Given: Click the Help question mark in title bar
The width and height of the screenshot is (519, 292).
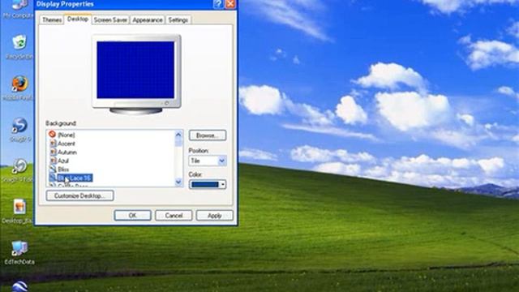Looking at the screenshot, I should pos(218,3).
